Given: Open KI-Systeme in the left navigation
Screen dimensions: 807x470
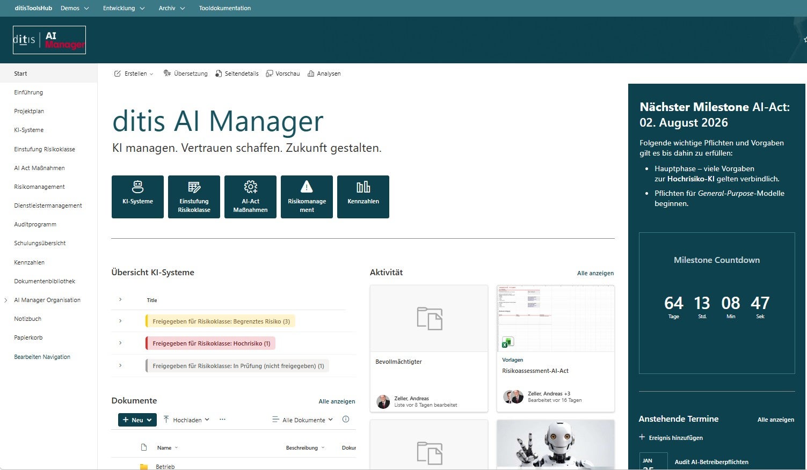Looking at the screenshot, I should click(x=29, y=130).
